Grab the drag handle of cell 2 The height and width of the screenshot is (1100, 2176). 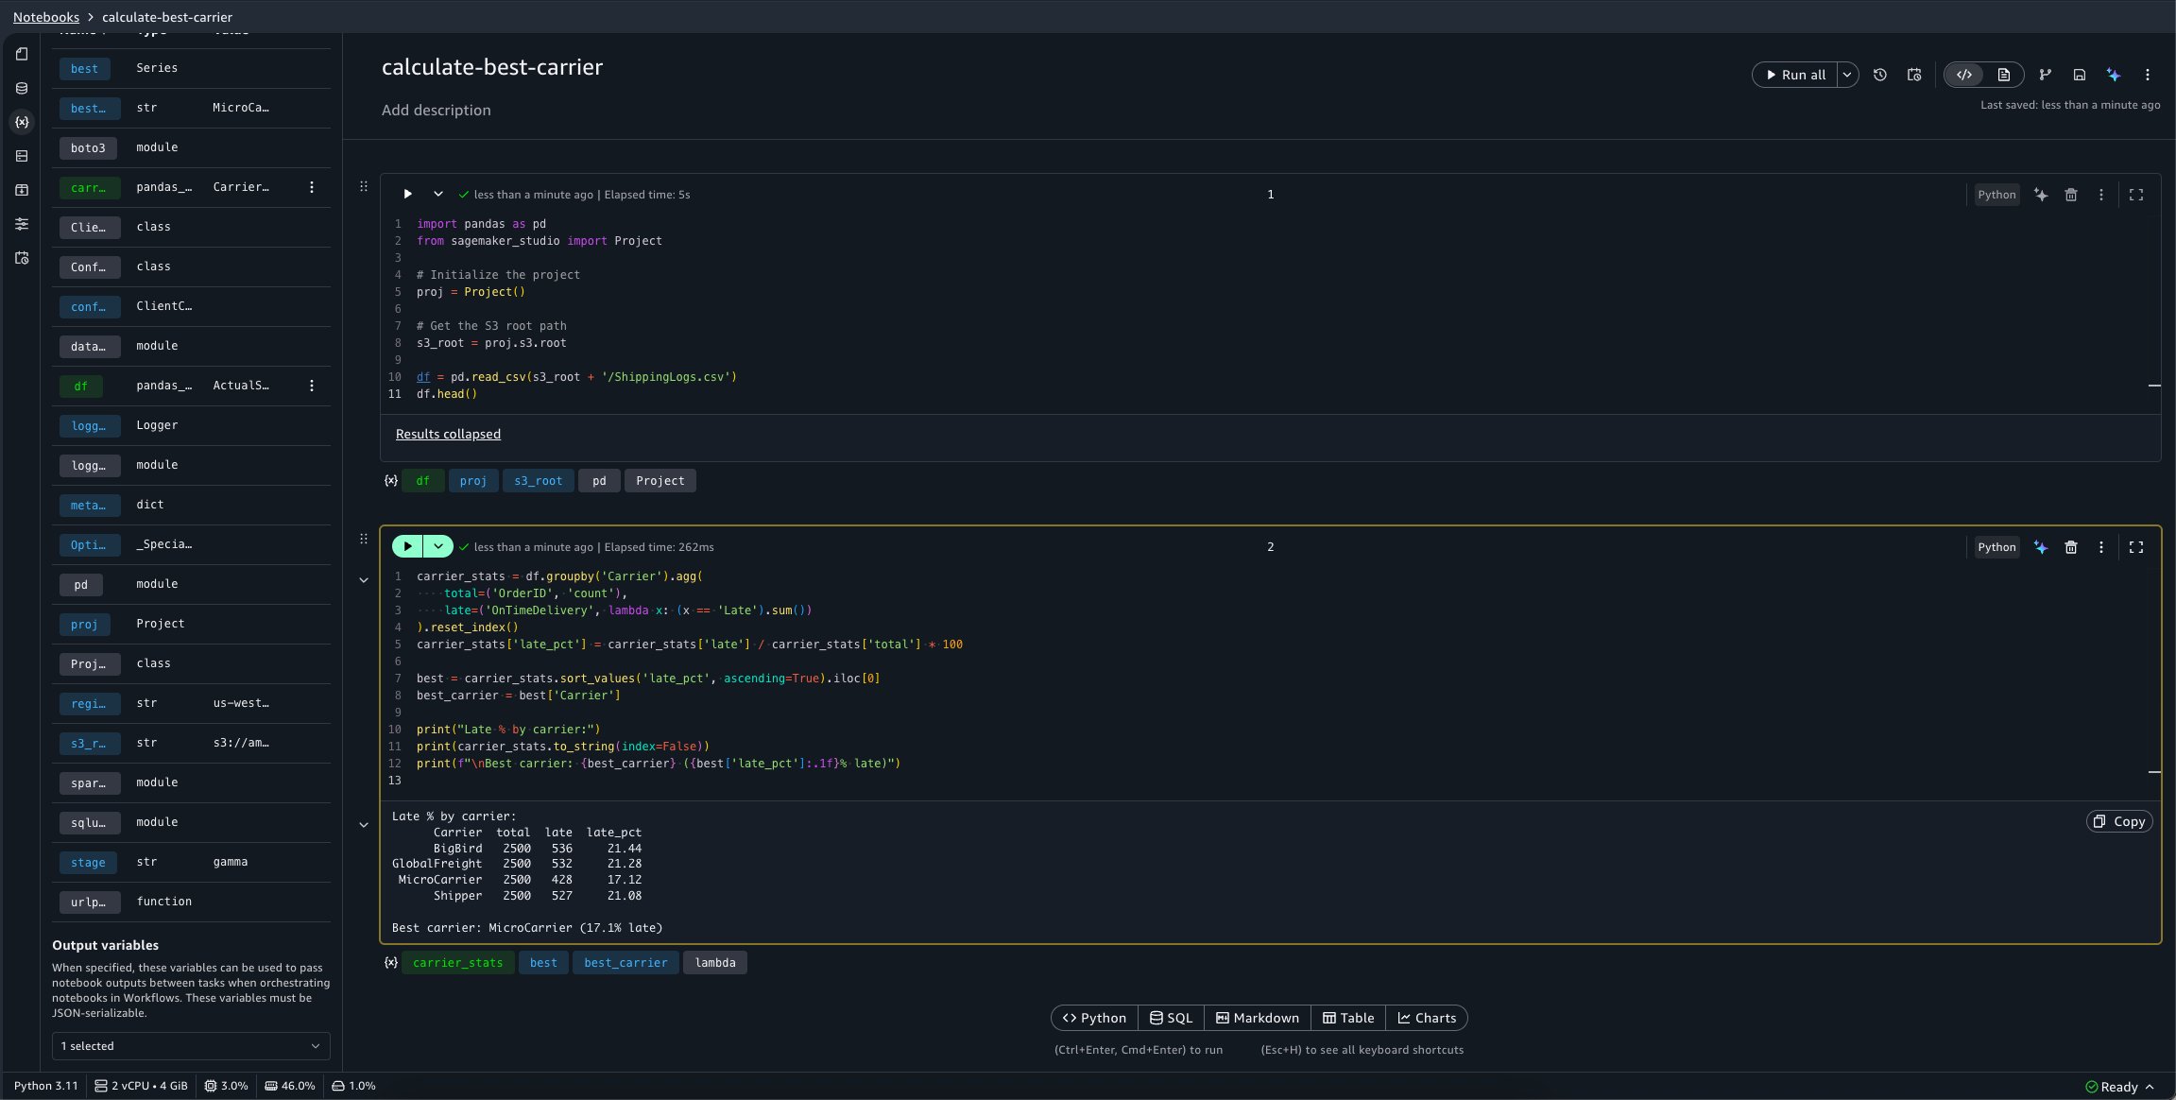pyautogui.click(x=364, y=539)
